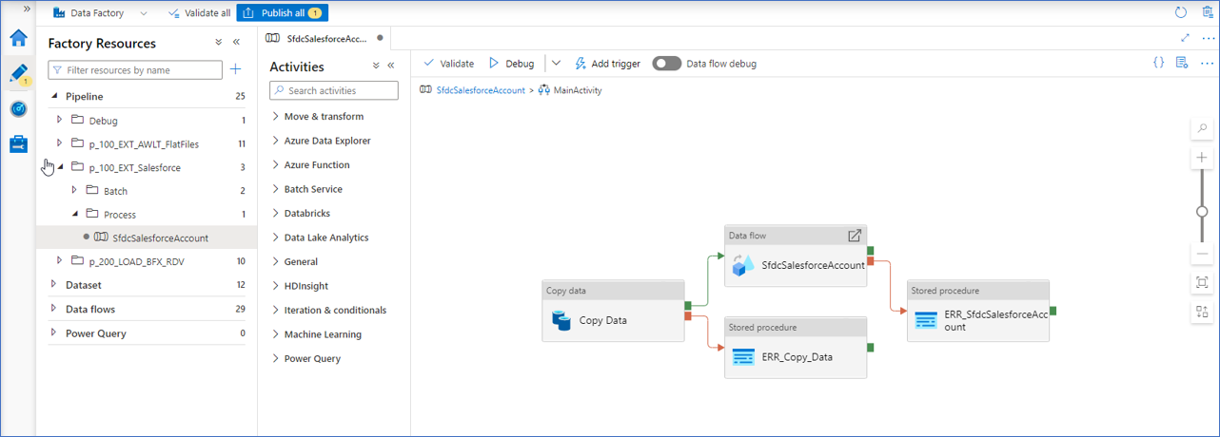The width and height of the screenshot is (1220, 437).
Task: Expand the Debug folder
Action: [x=60, y=121]
